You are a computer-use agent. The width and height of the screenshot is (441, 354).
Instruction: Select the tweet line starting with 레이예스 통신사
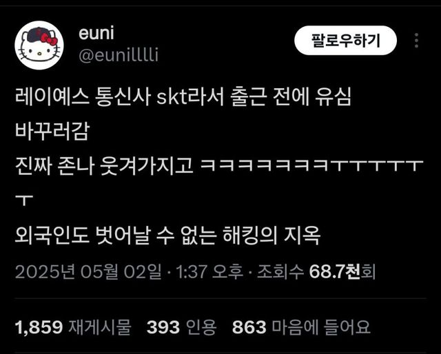tap(183, 97)
